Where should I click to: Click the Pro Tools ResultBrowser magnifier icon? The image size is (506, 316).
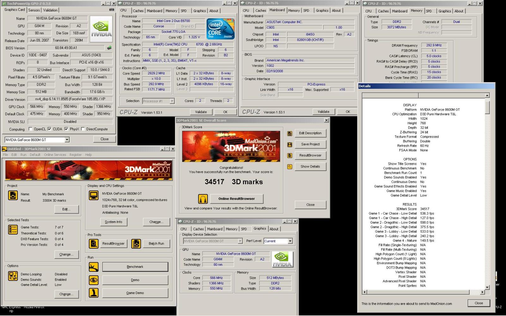pyautogui.click(x=94, y=244)
